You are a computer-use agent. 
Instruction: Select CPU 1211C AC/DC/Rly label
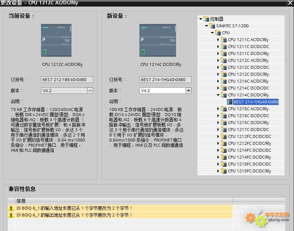(248, 40)
